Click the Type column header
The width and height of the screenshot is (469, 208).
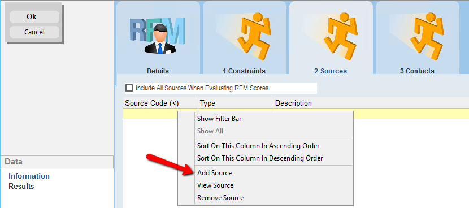pyautogui.click(x=236, y=103)
